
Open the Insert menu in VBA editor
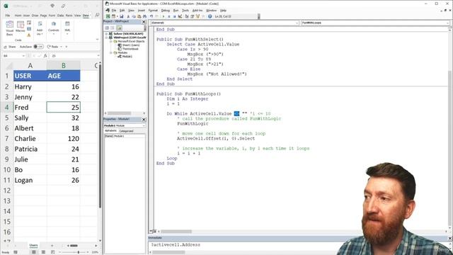pos(142,11)
